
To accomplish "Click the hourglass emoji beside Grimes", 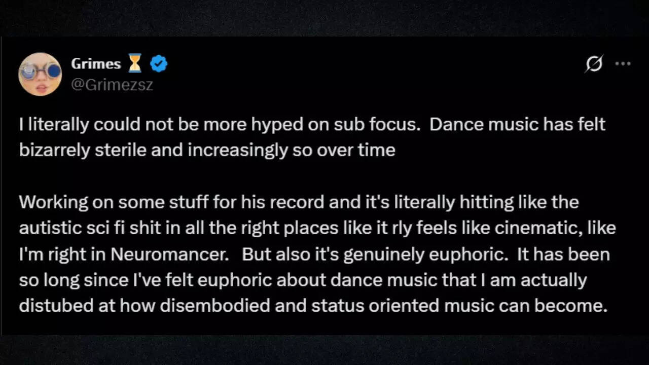I will click(135, 64).
